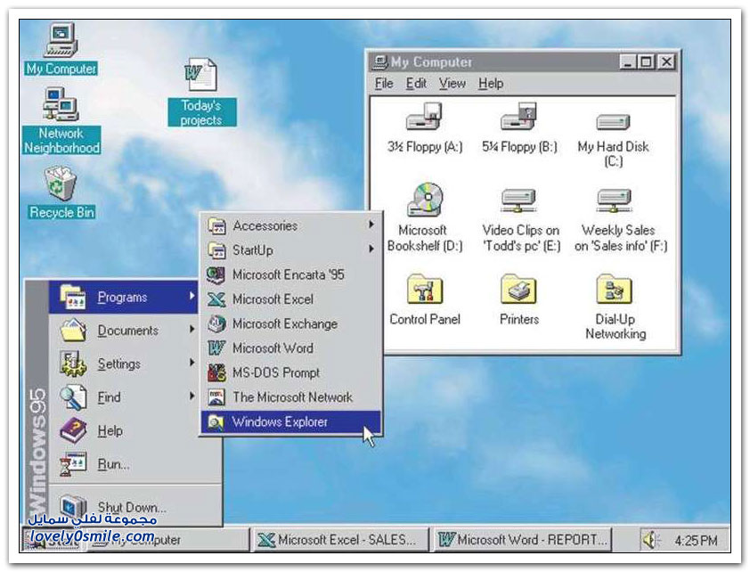Open the File menu in My Computer

384,84
